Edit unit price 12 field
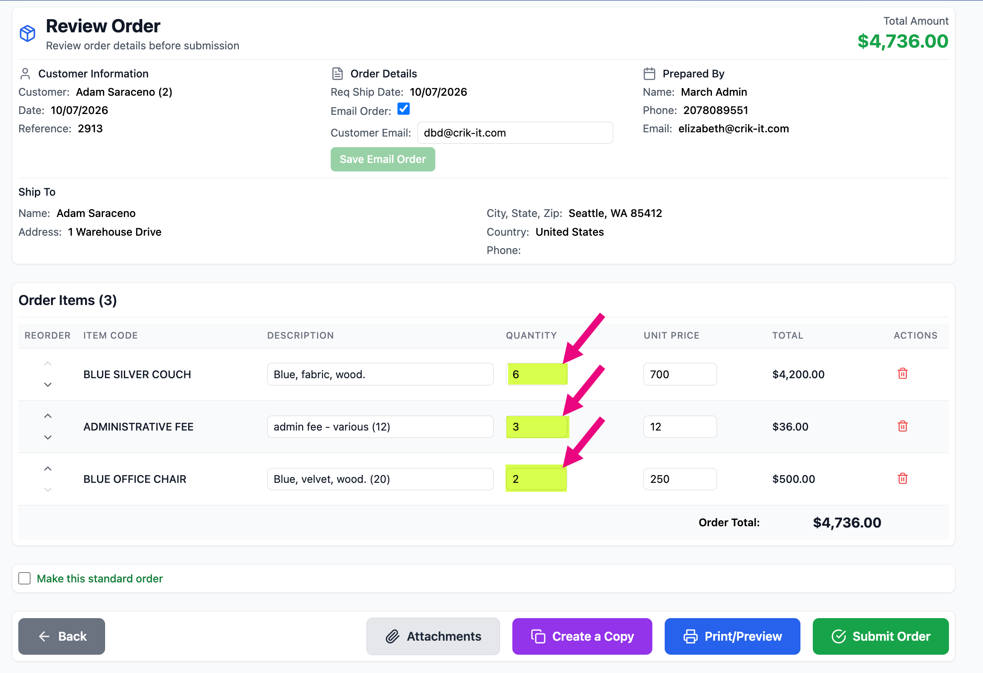The height and width of the screenshot is (673, 983). point(680,427)
